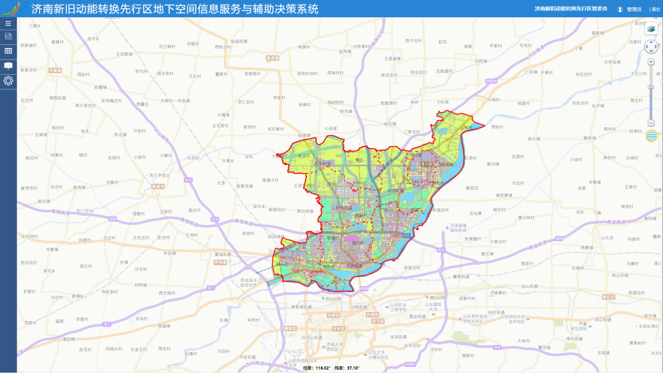This screenshot has height=373, width=663.
Task: Open system settings via the gear icon
Action: (x=7, y=80)
